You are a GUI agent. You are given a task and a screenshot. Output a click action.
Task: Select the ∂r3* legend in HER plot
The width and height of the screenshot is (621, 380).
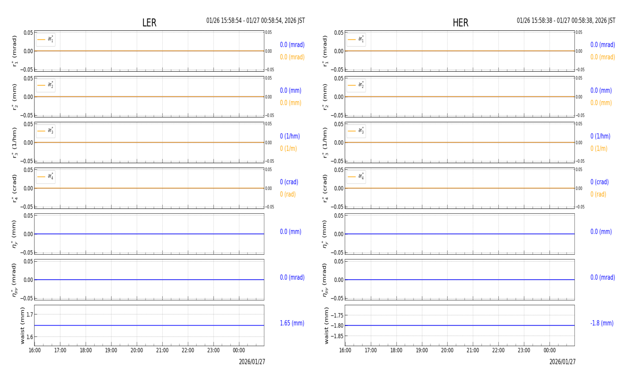coord(356,131)
